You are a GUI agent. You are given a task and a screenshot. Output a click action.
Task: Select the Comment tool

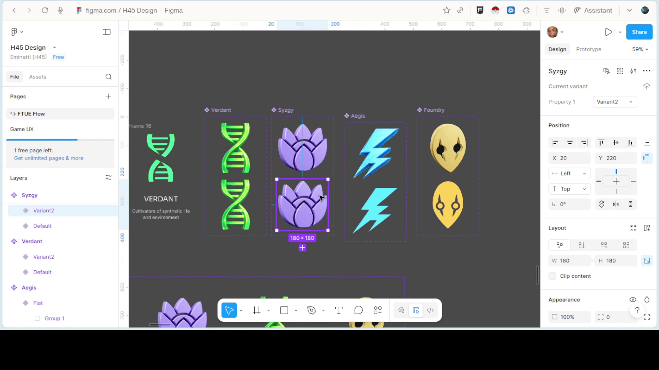[x=358, y=310]
